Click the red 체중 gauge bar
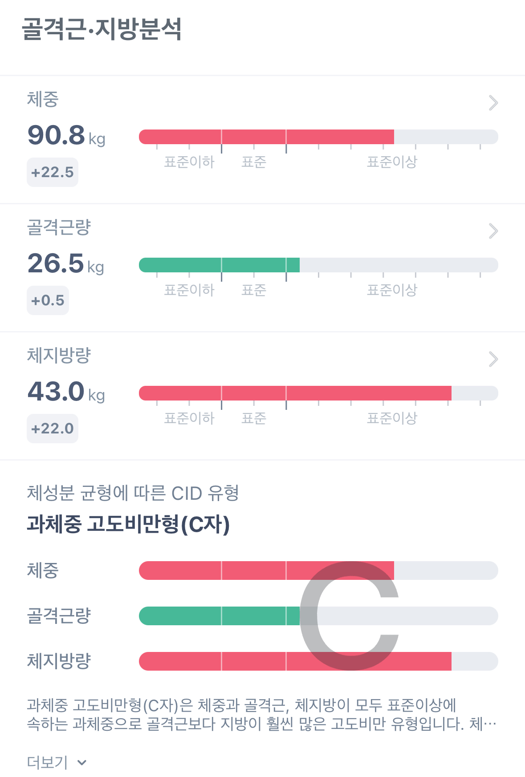Image resolution: width=525 pixels, height=777 pixels. (266, 137)
